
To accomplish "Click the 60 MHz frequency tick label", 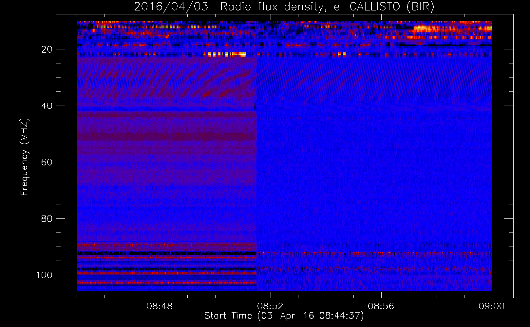I will [x=47, y=162].
